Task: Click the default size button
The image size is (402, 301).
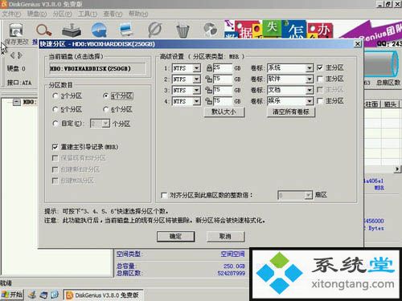Action: [x=224, y=112]
